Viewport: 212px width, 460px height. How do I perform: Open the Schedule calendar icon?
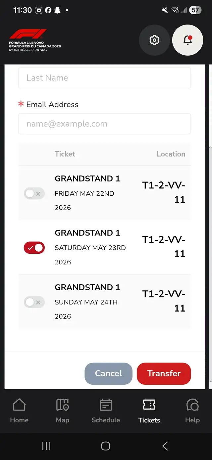[x=106, y=411]
